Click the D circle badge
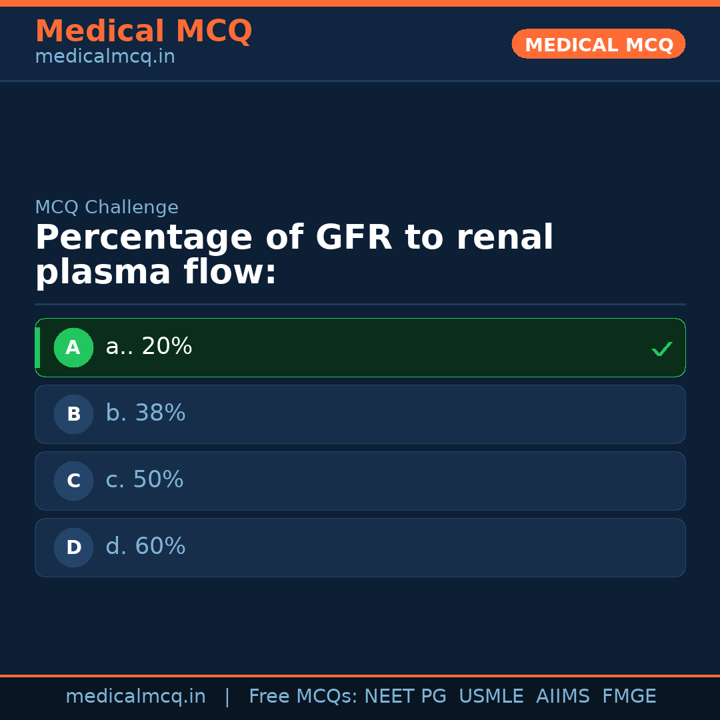 point(73,547)
